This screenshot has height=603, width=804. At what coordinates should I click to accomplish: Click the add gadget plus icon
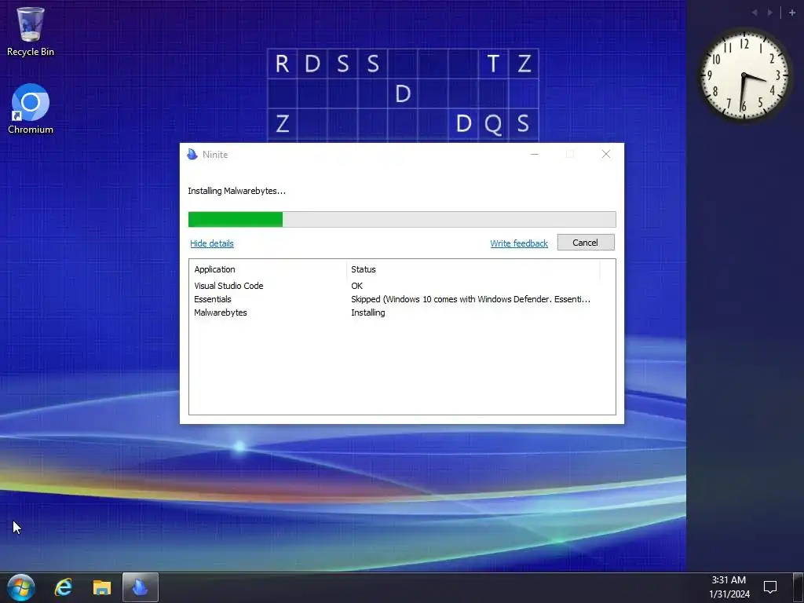click(x=791, y=13)
